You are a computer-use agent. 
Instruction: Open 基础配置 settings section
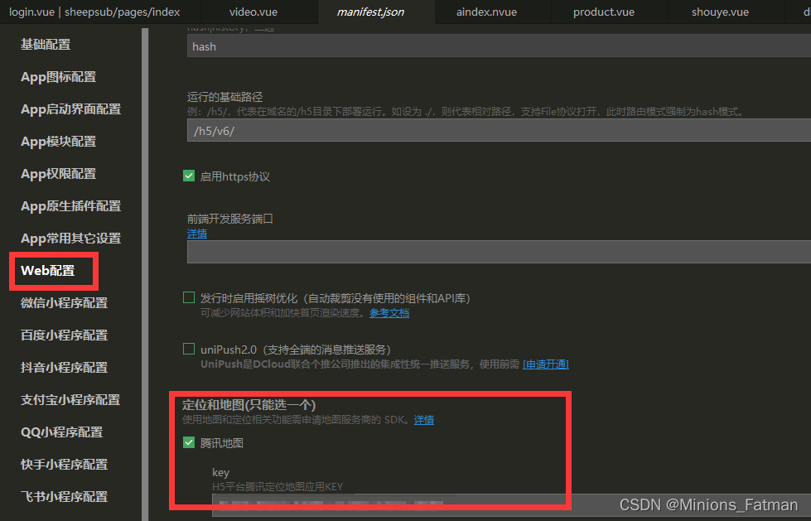pyautogui.click(x=46, y=45)
